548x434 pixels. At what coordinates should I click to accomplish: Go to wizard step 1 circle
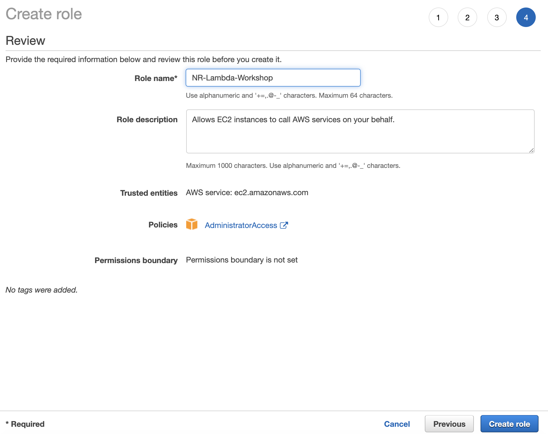[x=438, y=17]
